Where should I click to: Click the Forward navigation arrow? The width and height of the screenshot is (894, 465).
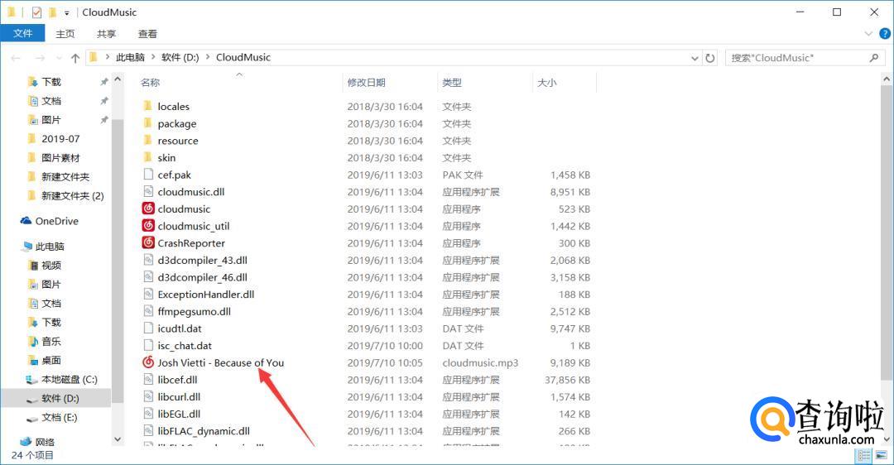click(x=40, y=58)
